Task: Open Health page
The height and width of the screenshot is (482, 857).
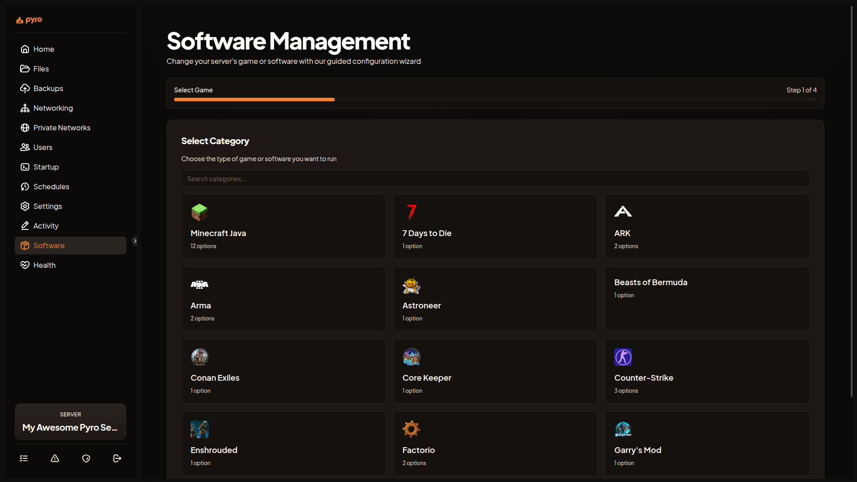Action: 71,265
